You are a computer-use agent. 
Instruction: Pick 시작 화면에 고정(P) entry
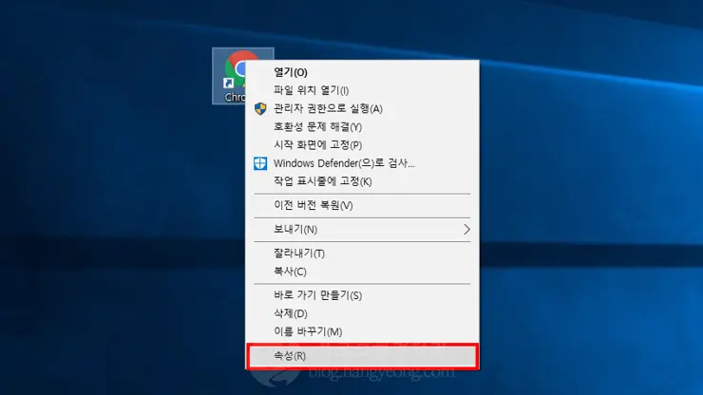coord(362,145)
